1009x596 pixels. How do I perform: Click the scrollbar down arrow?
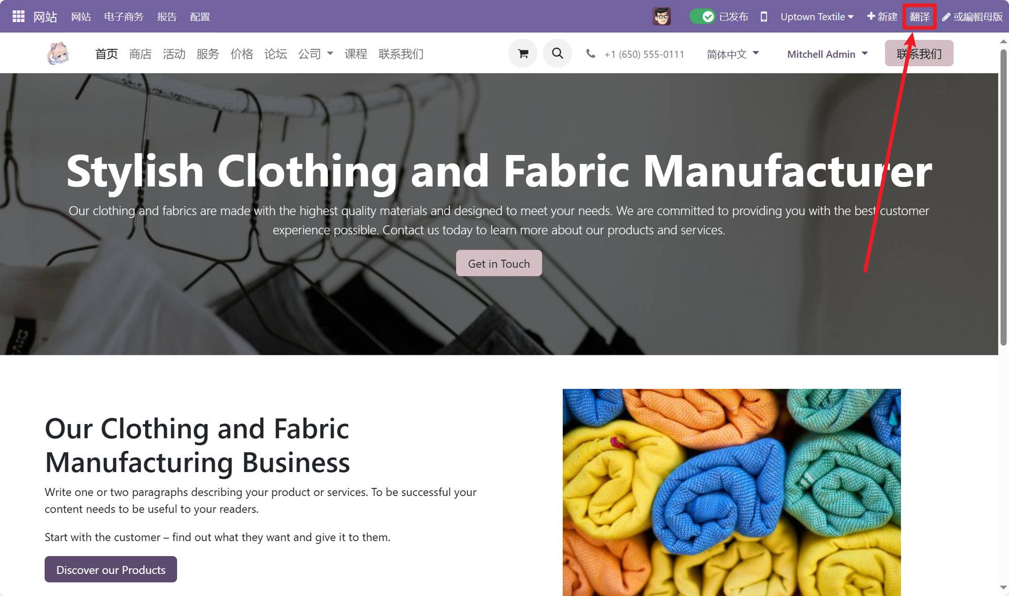[x=1004, y=588]
